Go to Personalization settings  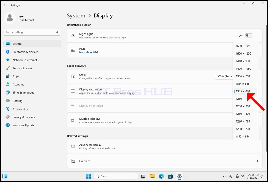click(x=32, y=68)
